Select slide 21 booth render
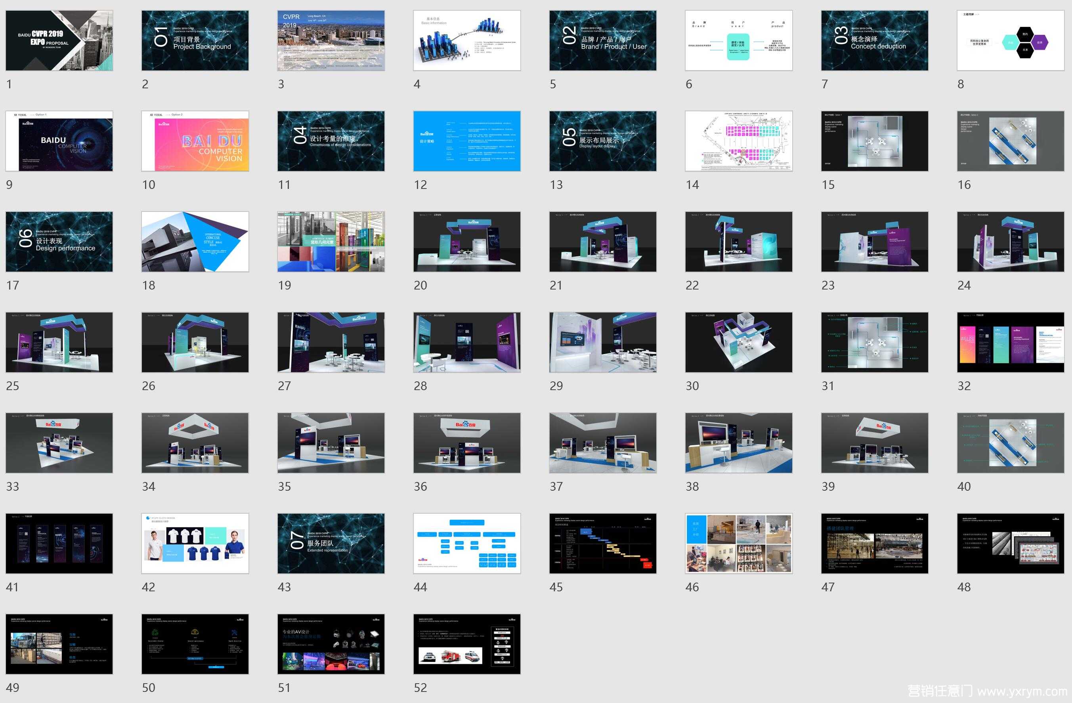Viewport: 1072px width, 703px height. (603, 242)
